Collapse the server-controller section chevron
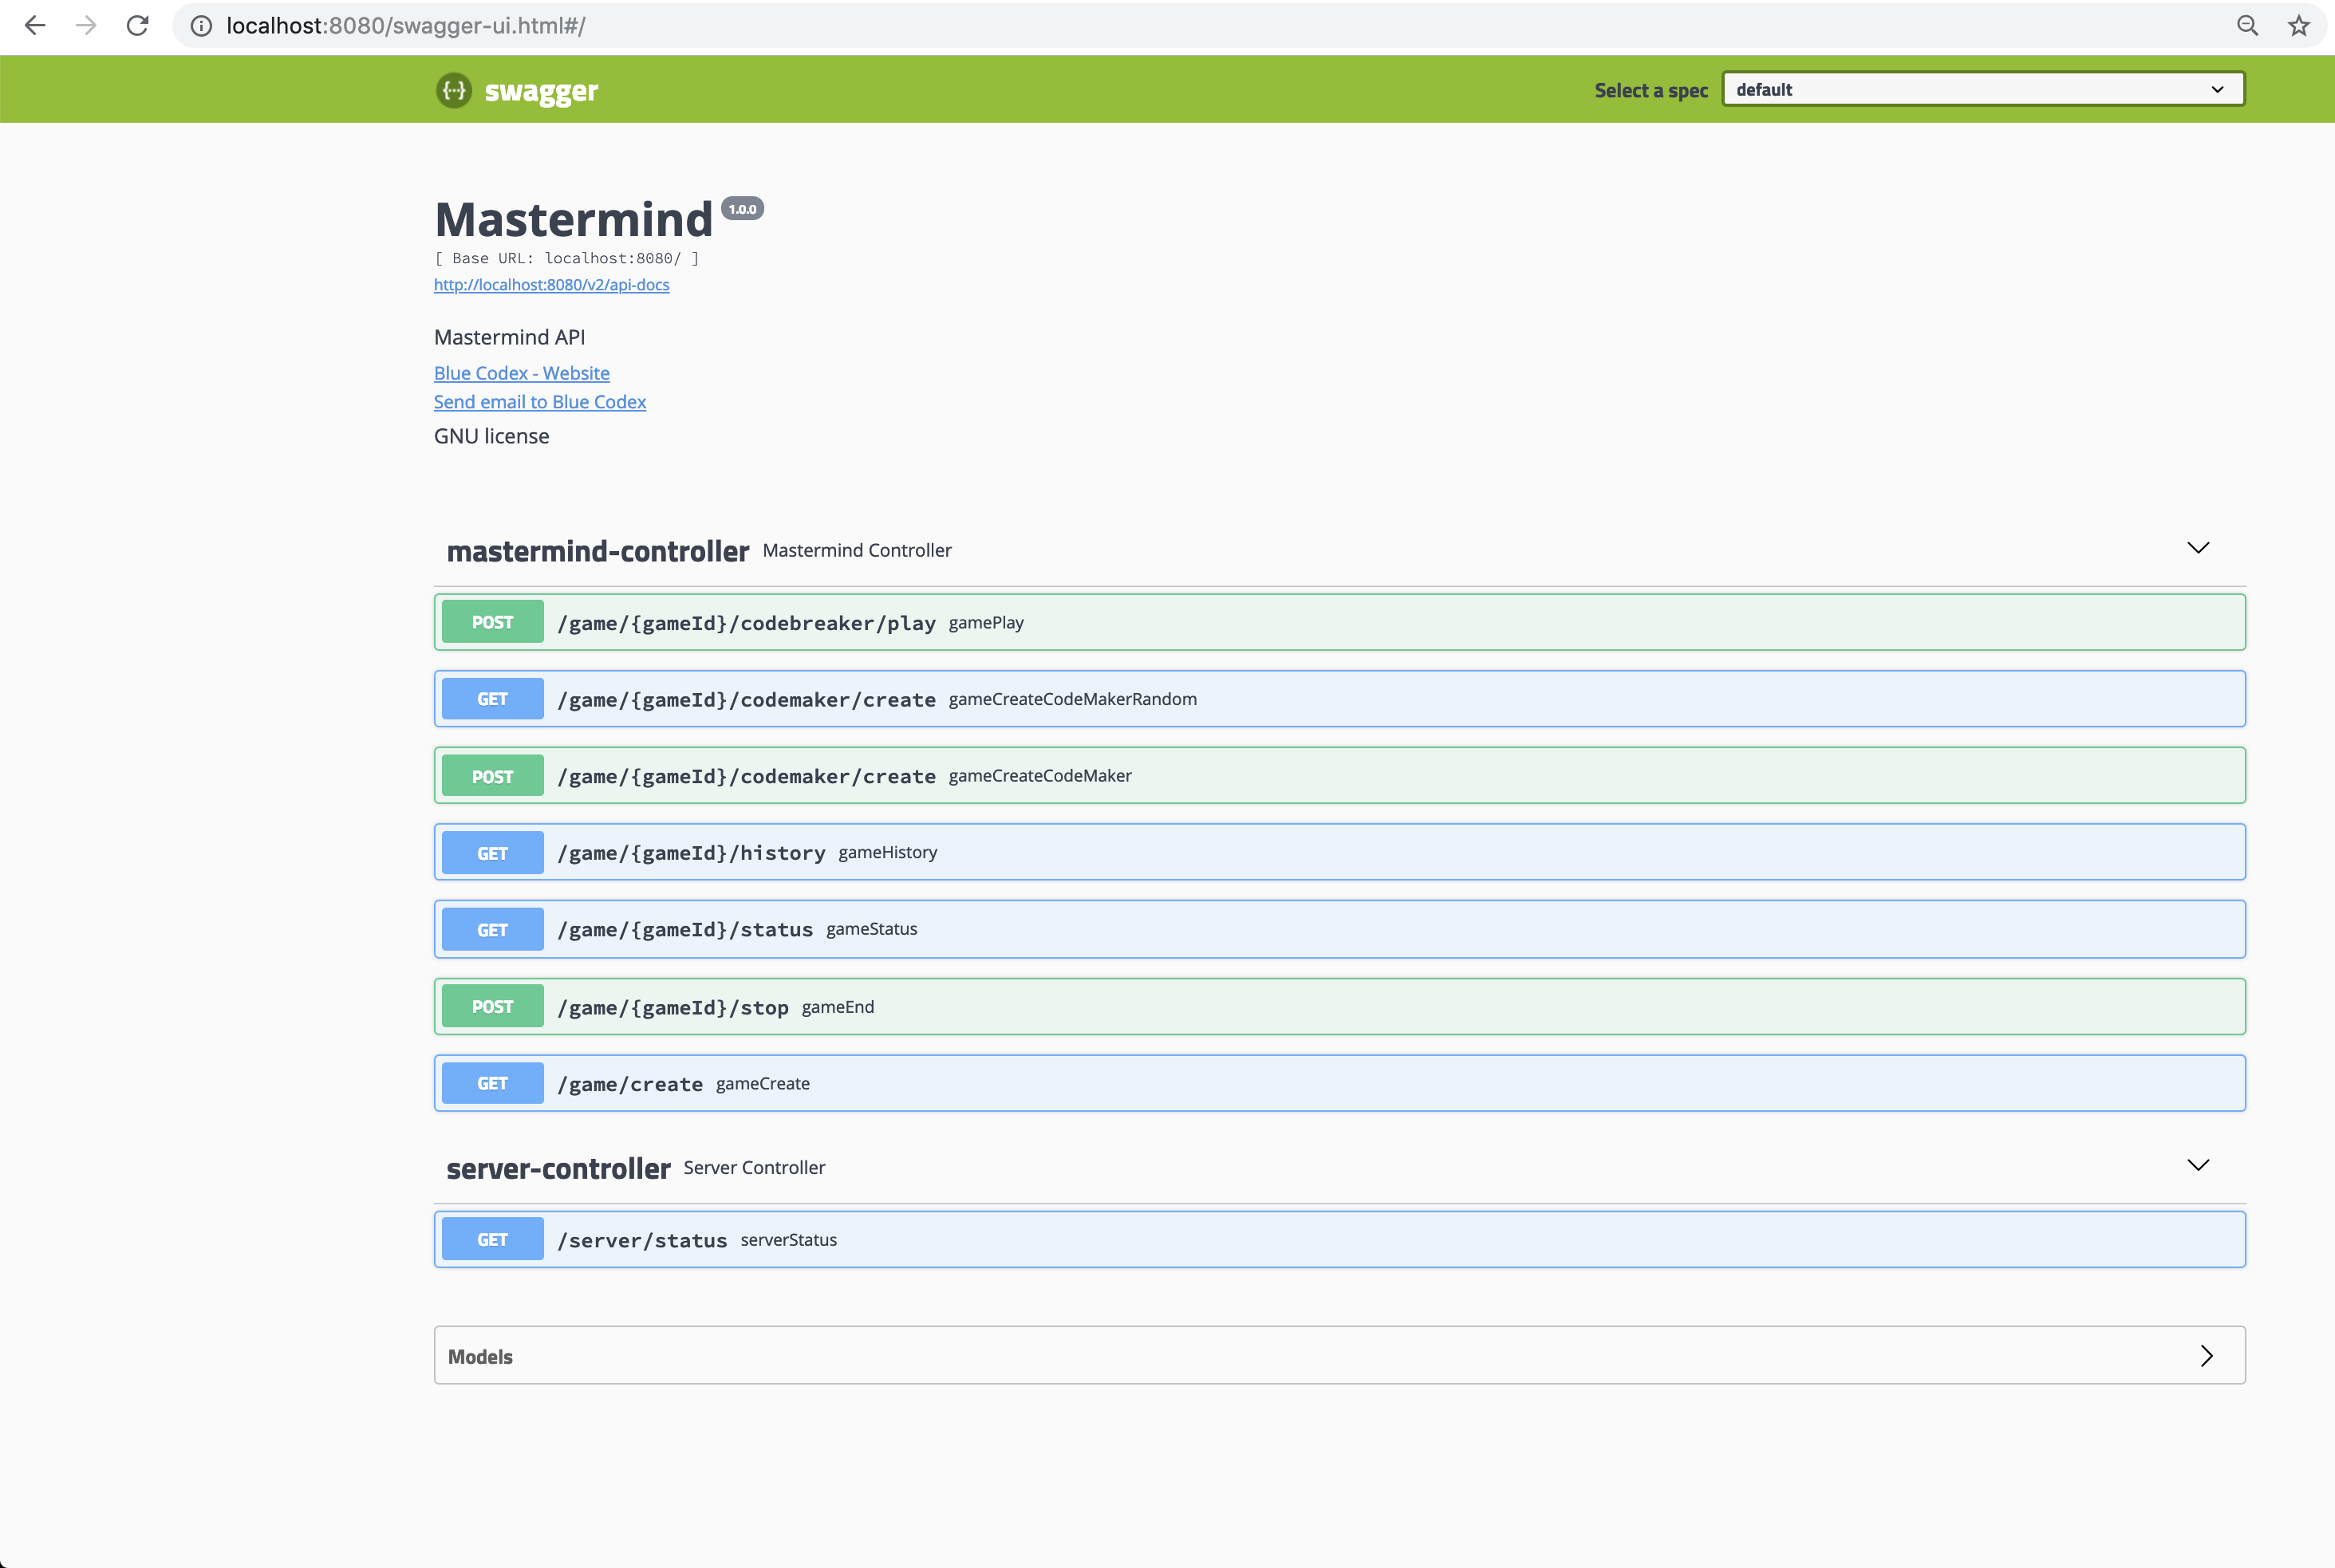The width and height of the screenshot is (2335, 1568). (x=2197, y=1165)
